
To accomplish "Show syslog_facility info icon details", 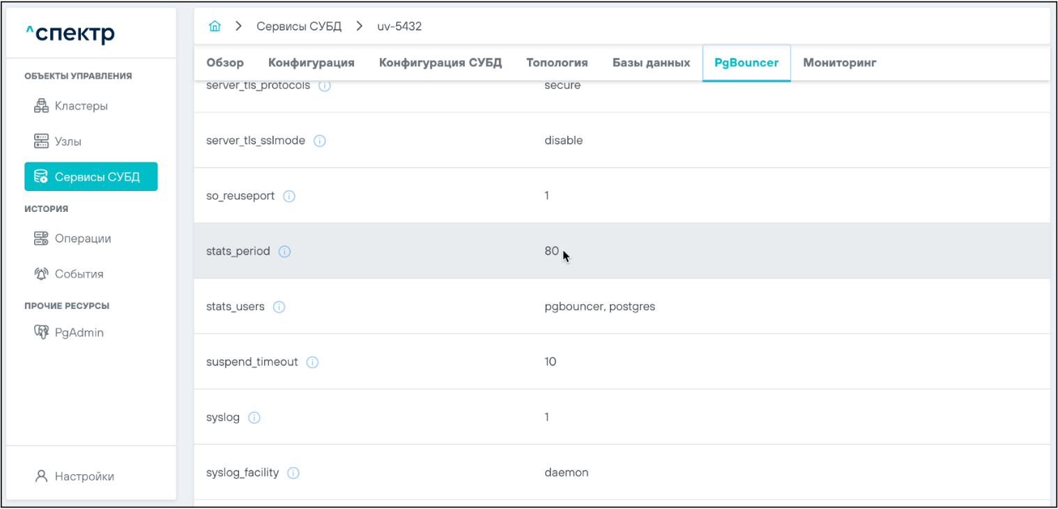I will pos(293,473).
